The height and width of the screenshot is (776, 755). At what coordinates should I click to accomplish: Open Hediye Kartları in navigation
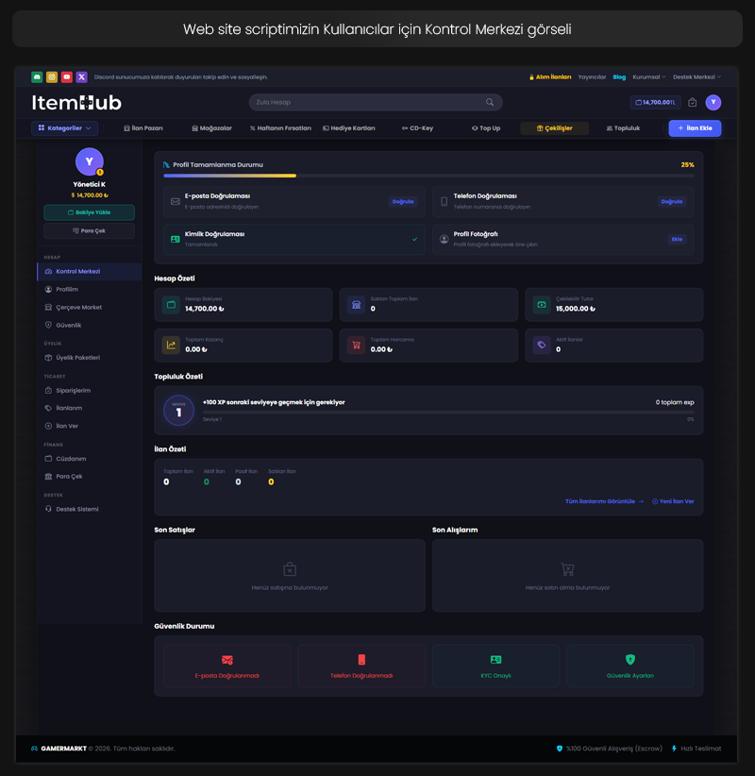click(349, 127)
